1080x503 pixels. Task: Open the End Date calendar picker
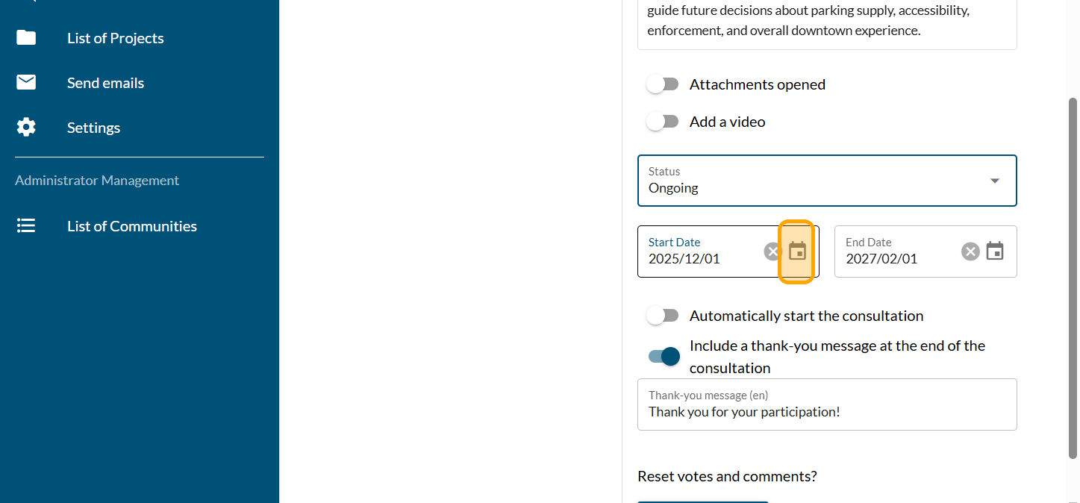pos(994,251)
